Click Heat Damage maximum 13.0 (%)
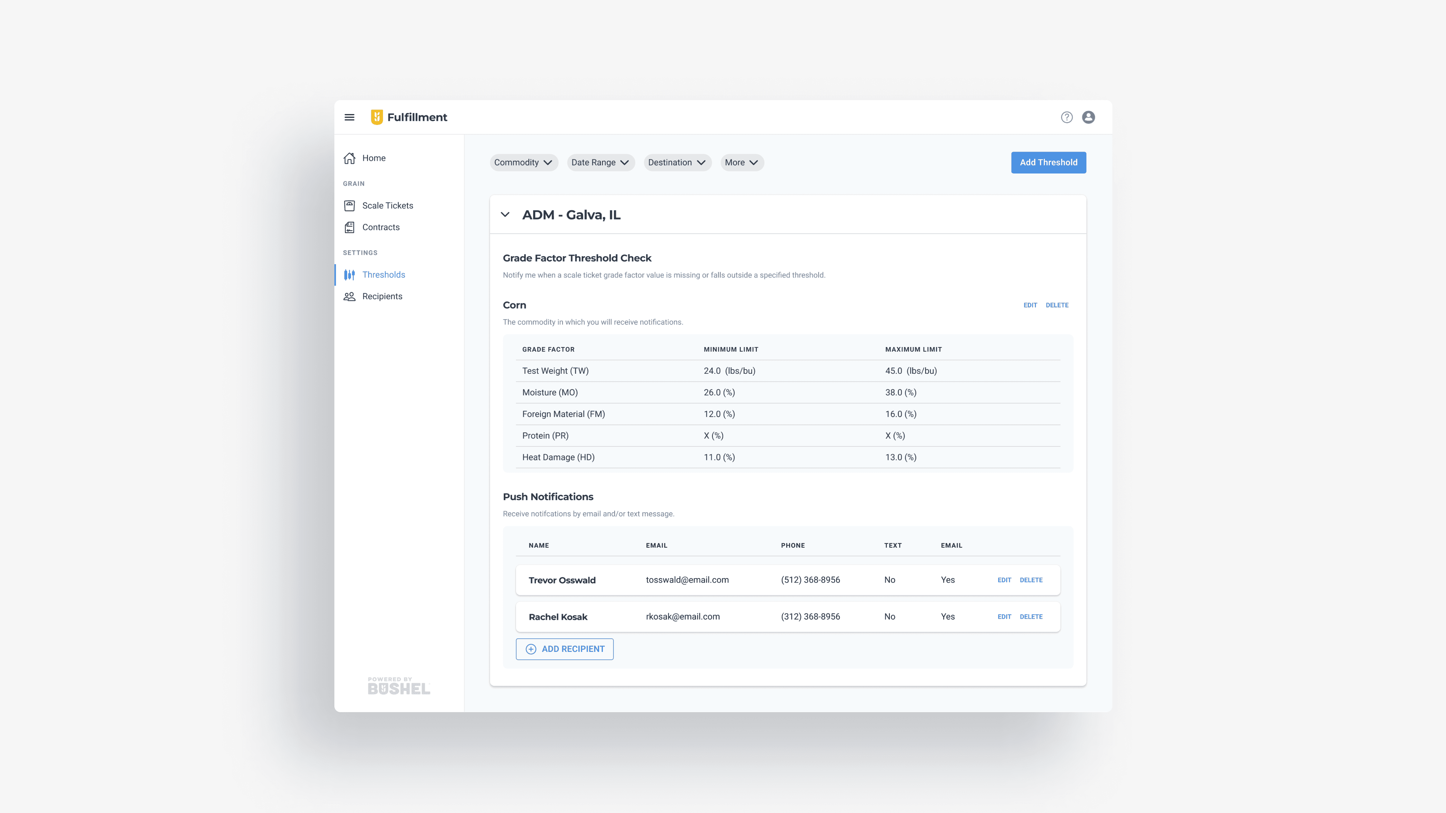This screenshot has height=813, width=1446. (x=901, y=457)
